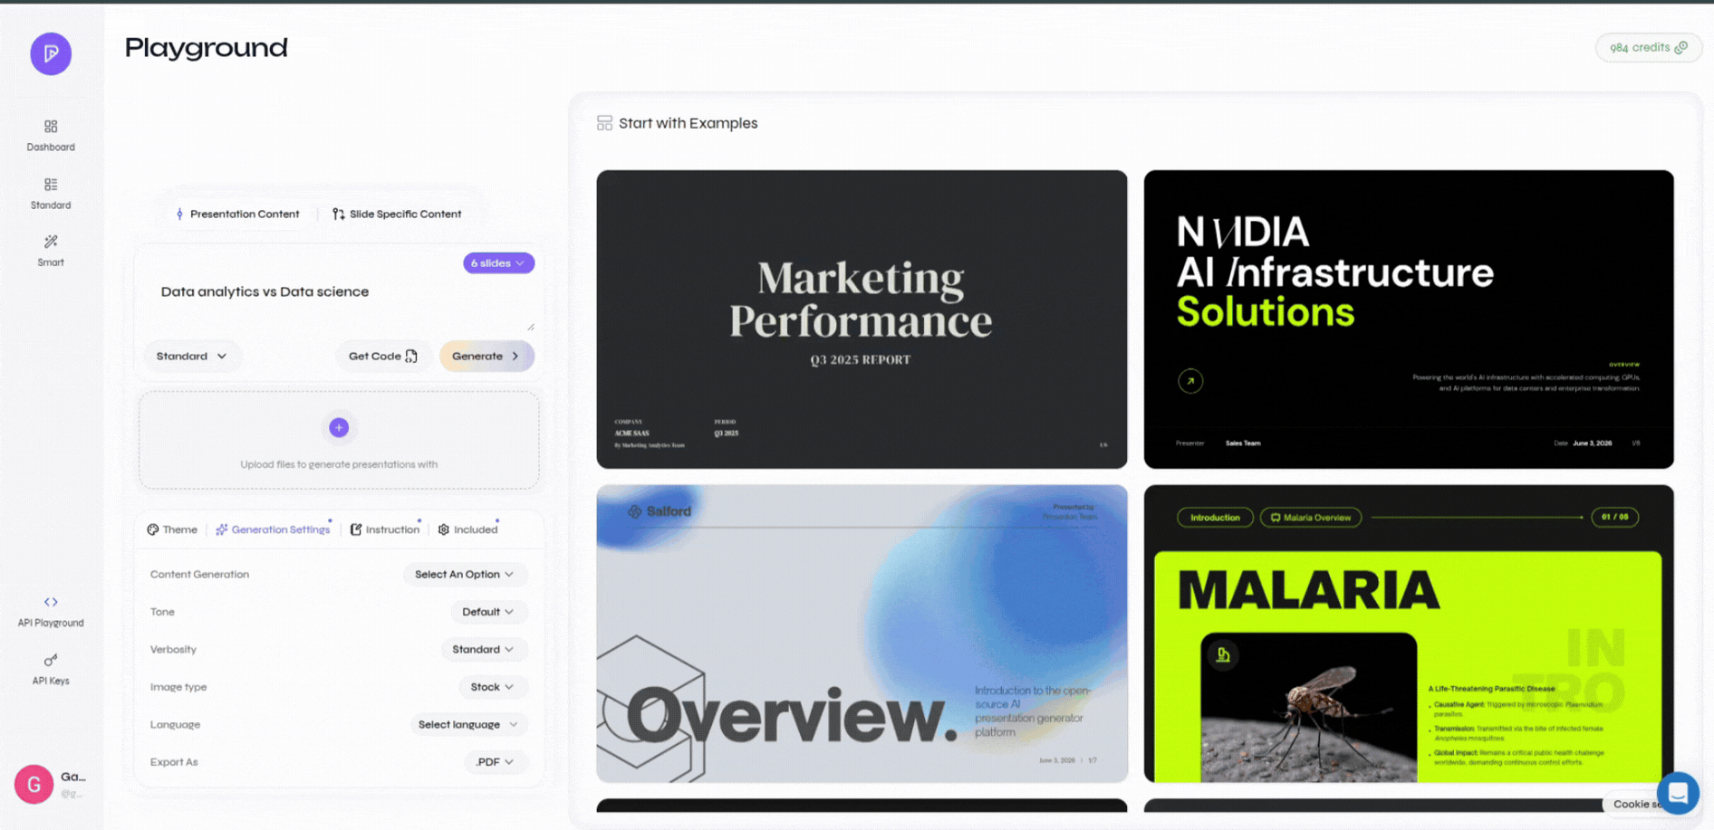
Task: Click the purple plus upload icon
Action: coord(339,427)
